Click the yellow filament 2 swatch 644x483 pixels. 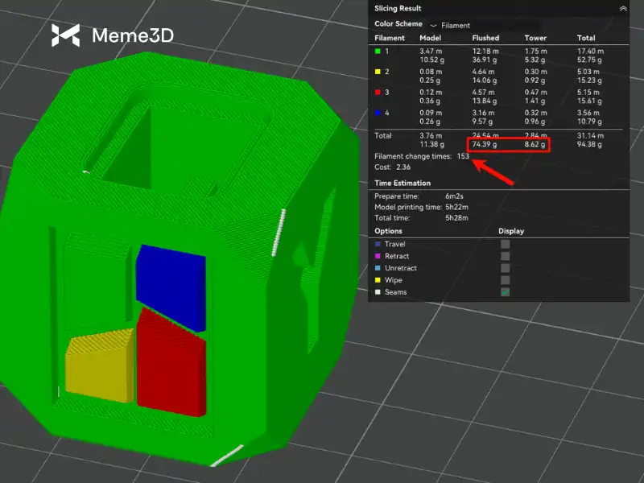378,72
